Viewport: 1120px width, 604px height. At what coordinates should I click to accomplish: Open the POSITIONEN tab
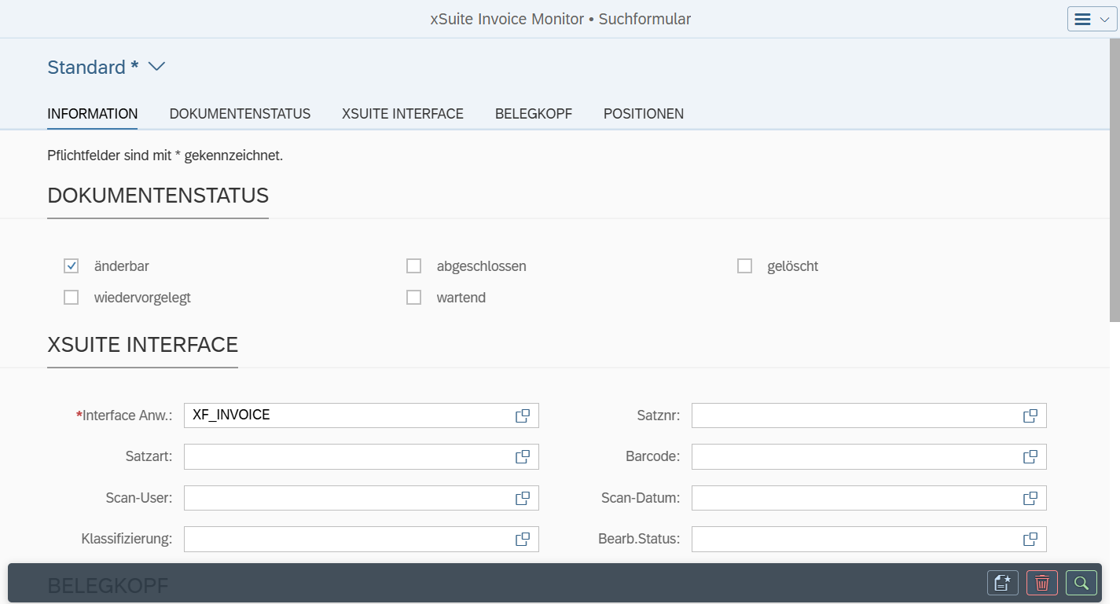[643, 113]
